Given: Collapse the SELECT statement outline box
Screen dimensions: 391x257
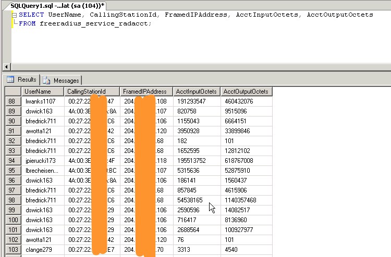Looking at the screenshot, I should pyautogui.click(x=15, y=15).
